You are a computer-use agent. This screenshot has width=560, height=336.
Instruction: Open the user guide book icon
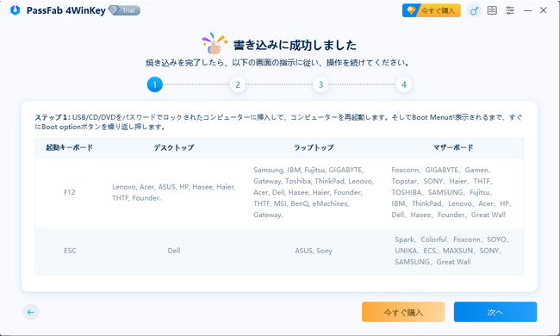click(492, 10)
